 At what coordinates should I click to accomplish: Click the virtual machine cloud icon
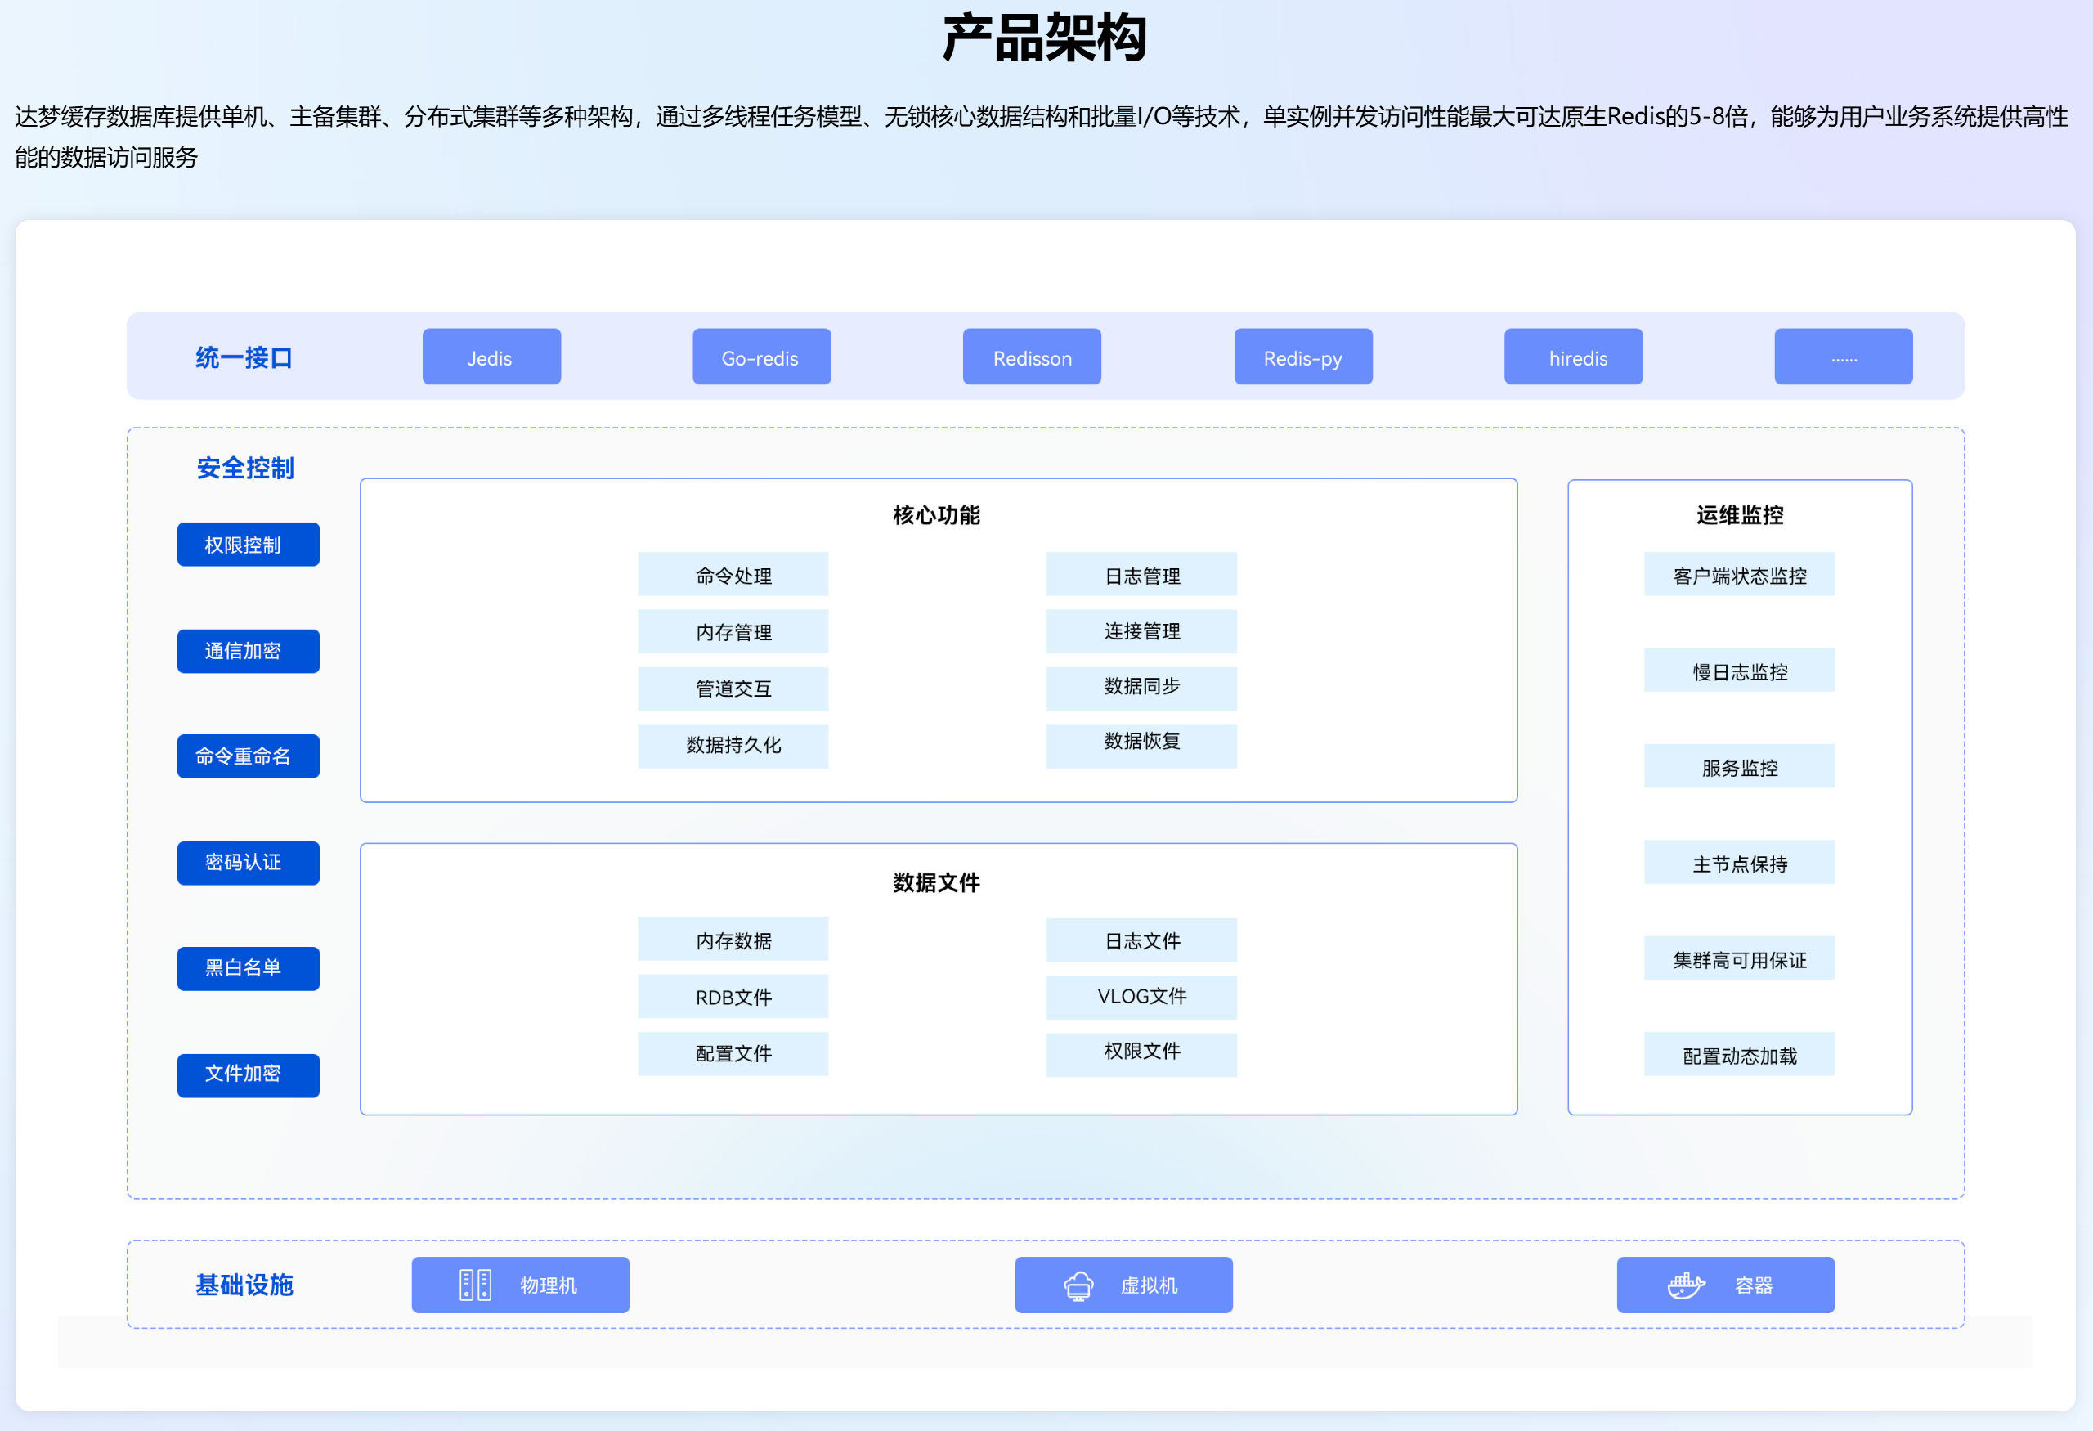pos(1078,1286)
